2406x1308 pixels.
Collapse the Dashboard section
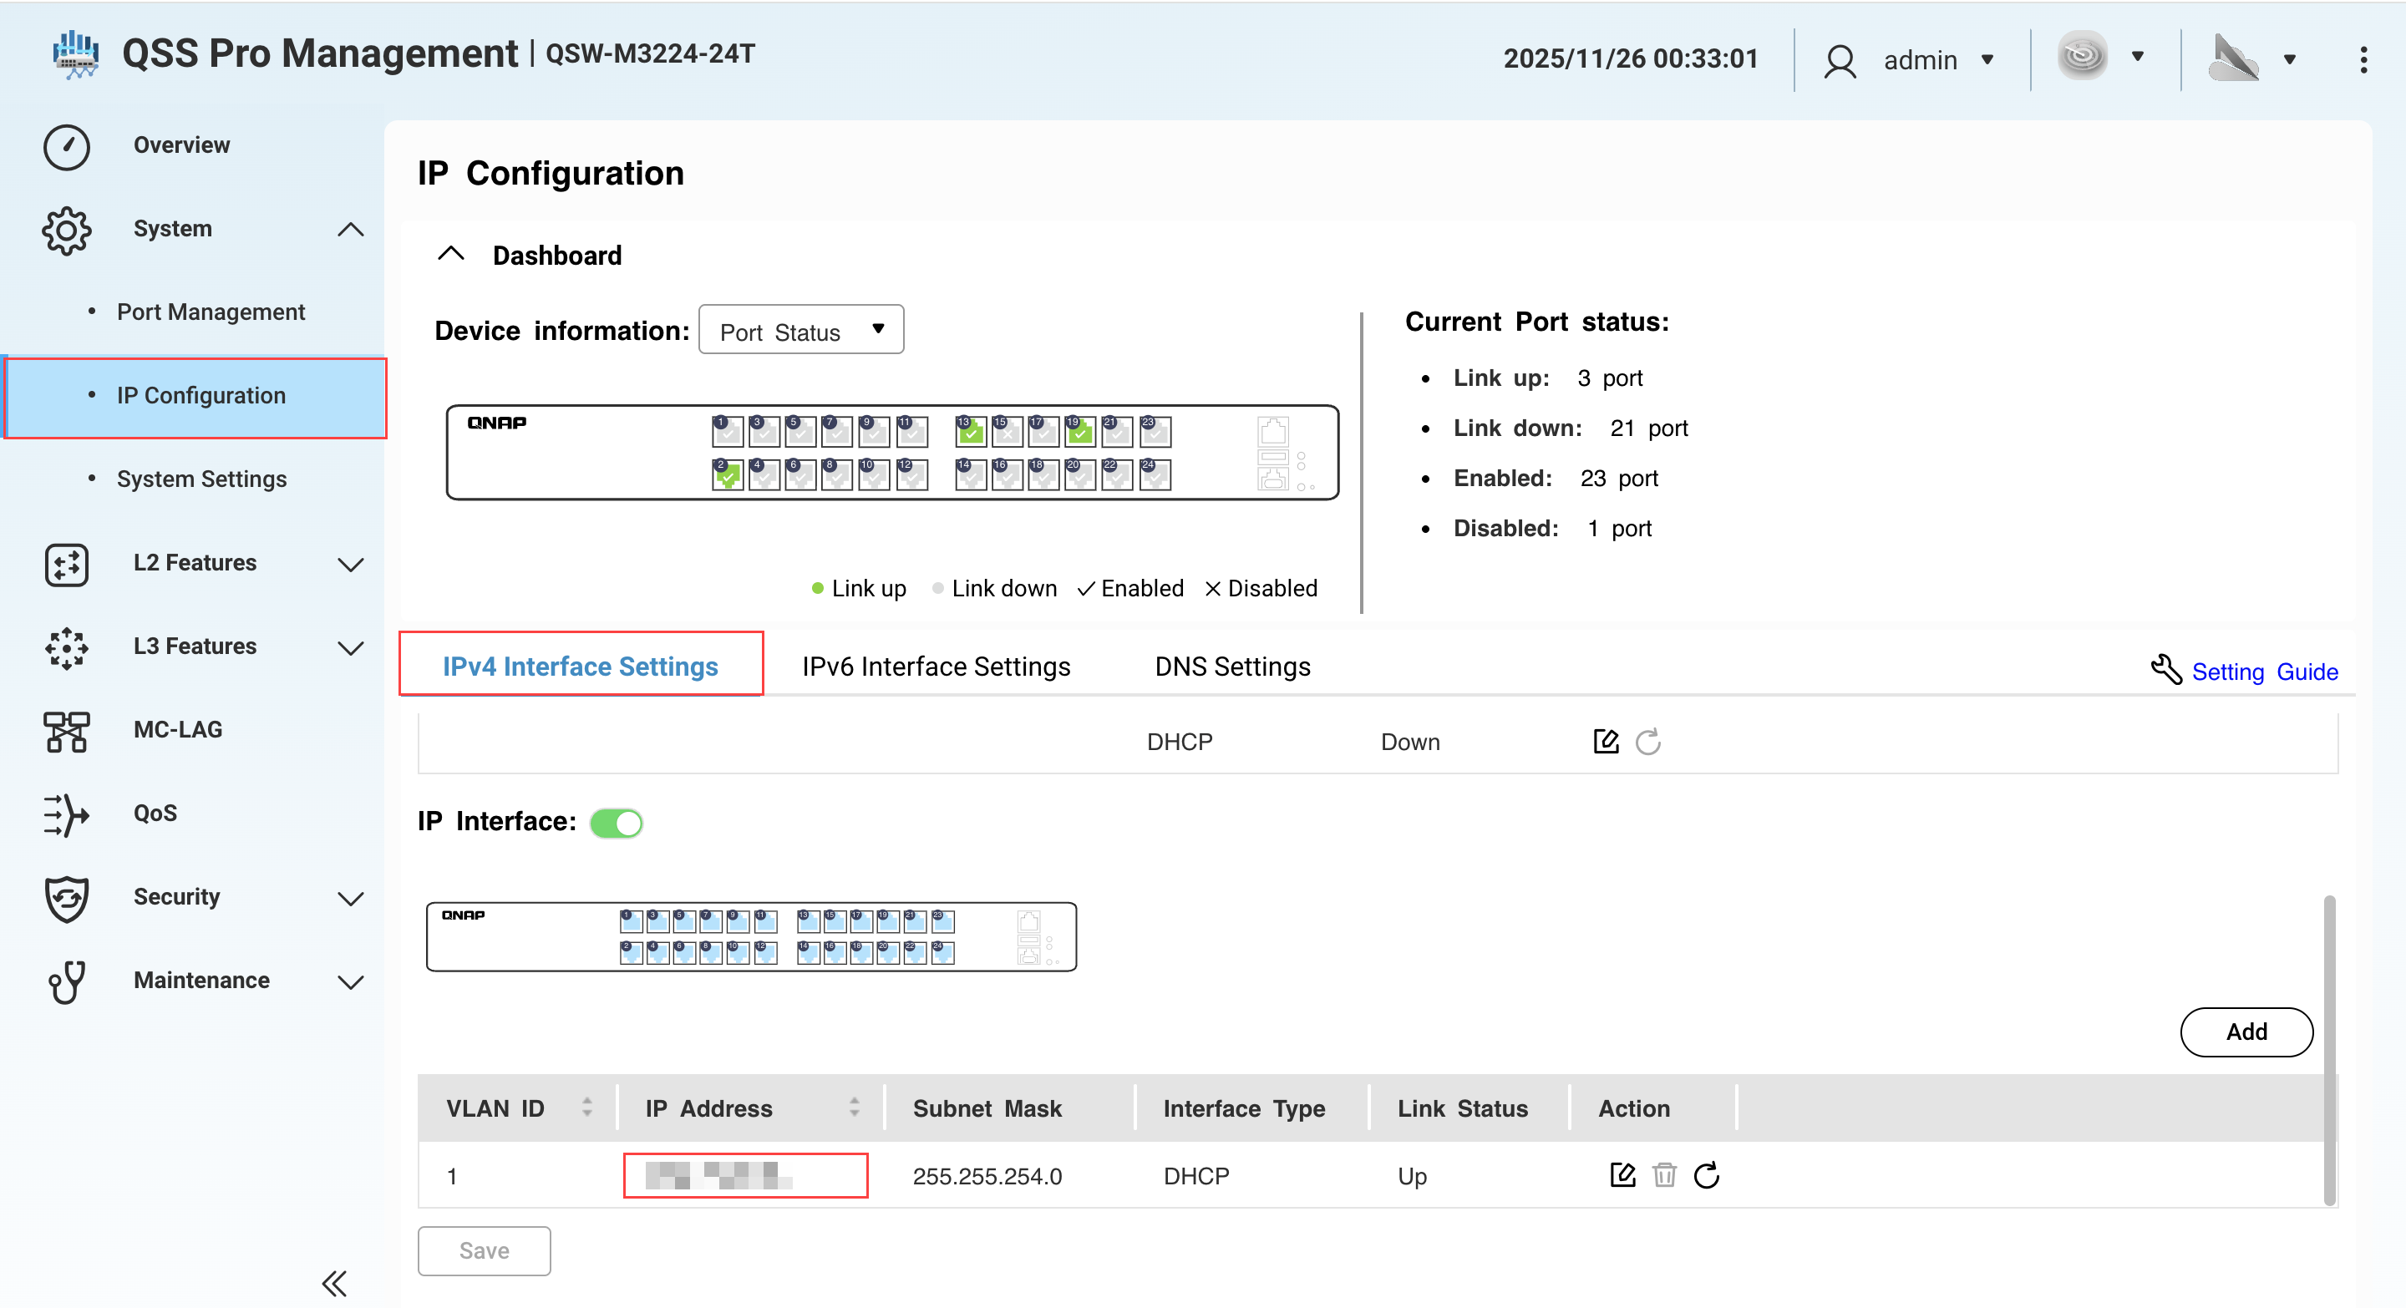pos(451,254)
